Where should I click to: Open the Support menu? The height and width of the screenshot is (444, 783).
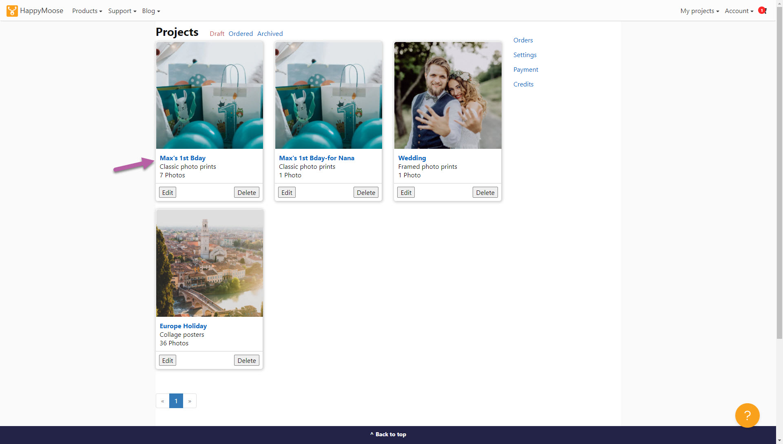pos(122,11)
